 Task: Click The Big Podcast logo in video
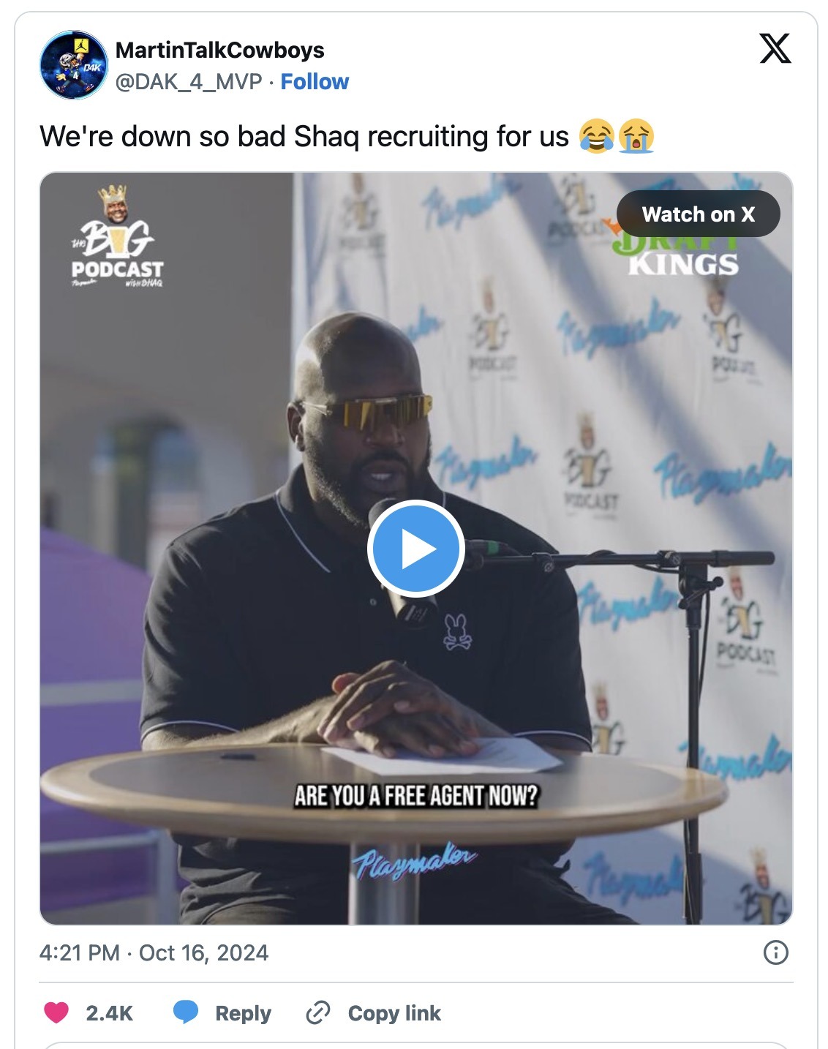coord(117,236)
